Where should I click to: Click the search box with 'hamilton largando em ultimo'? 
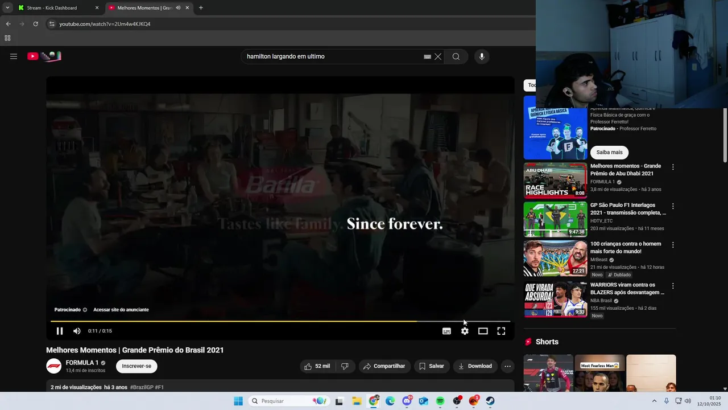click(333, 56)
